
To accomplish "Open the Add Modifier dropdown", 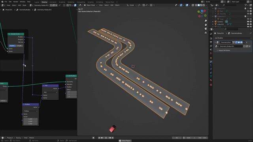I will click(233, 38).
